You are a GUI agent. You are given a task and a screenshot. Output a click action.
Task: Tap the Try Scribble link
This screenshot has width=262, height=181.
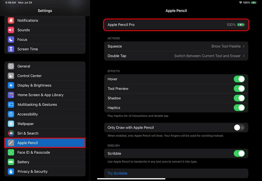point(117,173)
